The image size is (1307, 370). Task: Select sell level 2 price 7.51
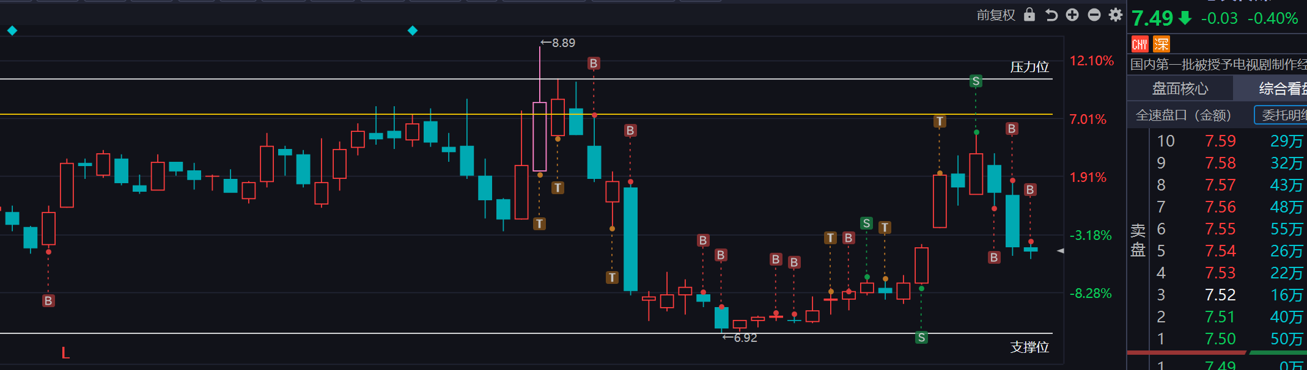(1220, 317)
